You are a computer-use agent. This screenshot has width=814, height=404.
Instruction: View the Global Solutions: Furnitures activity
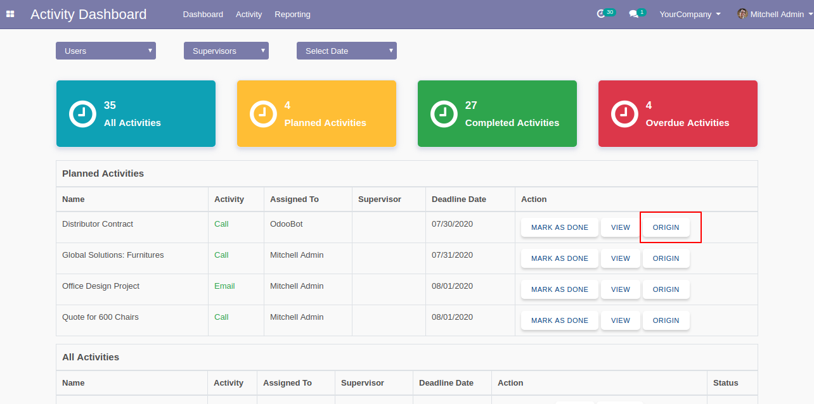621,258
